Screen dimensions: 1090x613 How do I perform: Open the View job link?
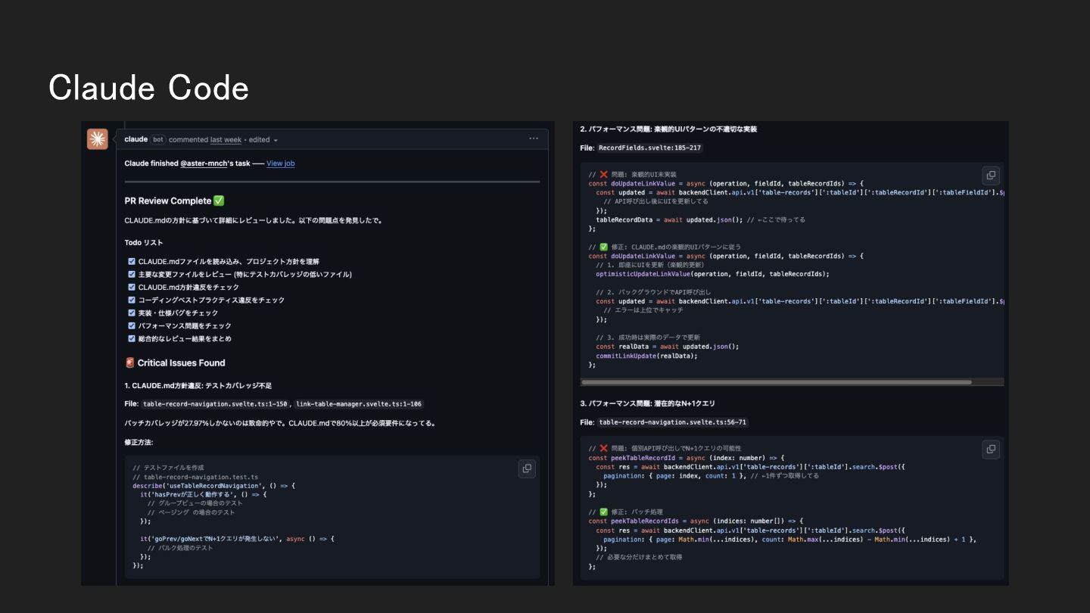[281, 163]
